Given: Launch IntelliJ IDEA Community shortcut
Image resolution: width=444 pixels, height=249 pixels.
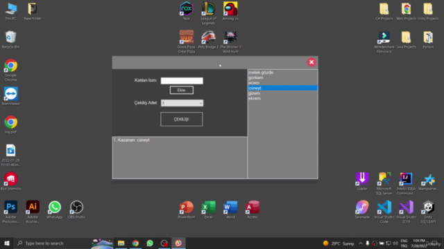Looking at the screenshot, I should click(406, 183).
